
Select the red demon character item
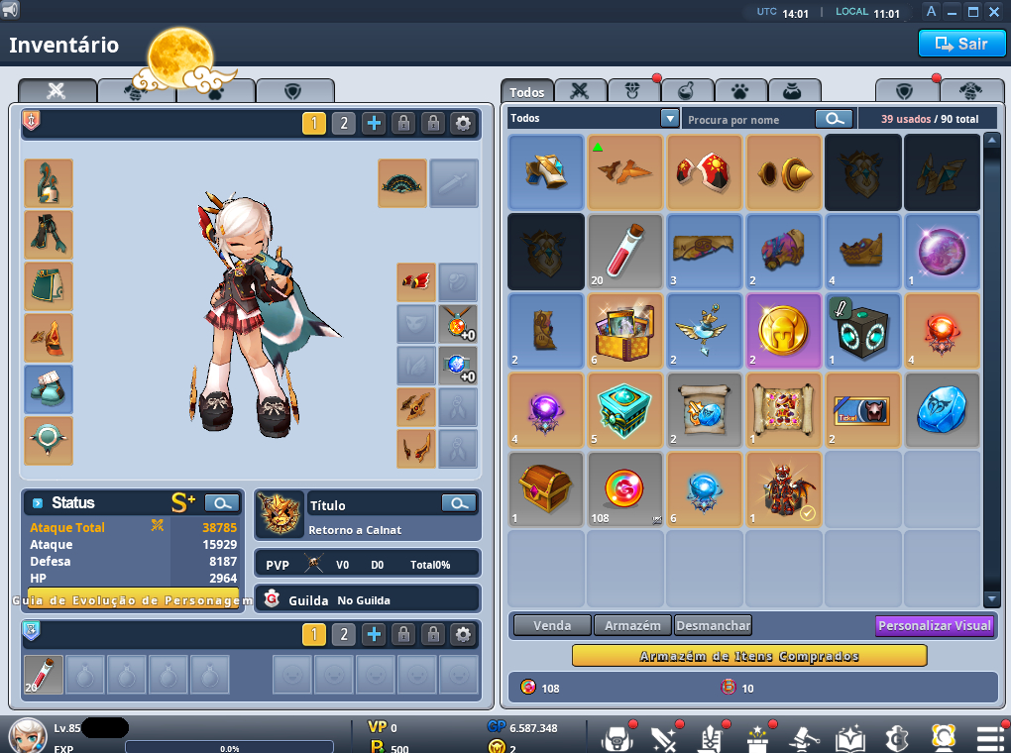pos(783,489)
